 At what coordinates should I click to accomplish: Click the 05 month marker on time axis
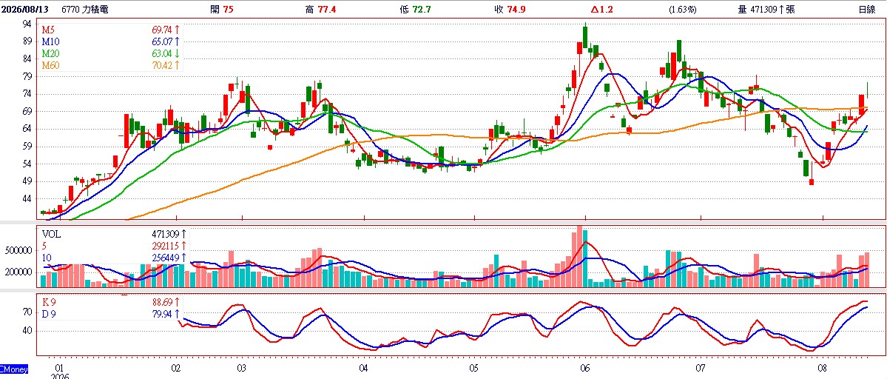473,368
